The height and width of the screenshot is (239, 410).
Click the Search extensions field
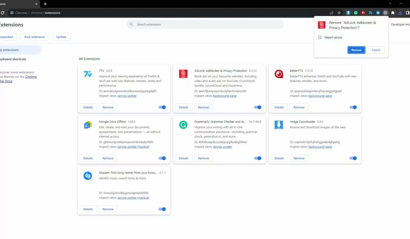pyautogui.click(x=205, y=25)
